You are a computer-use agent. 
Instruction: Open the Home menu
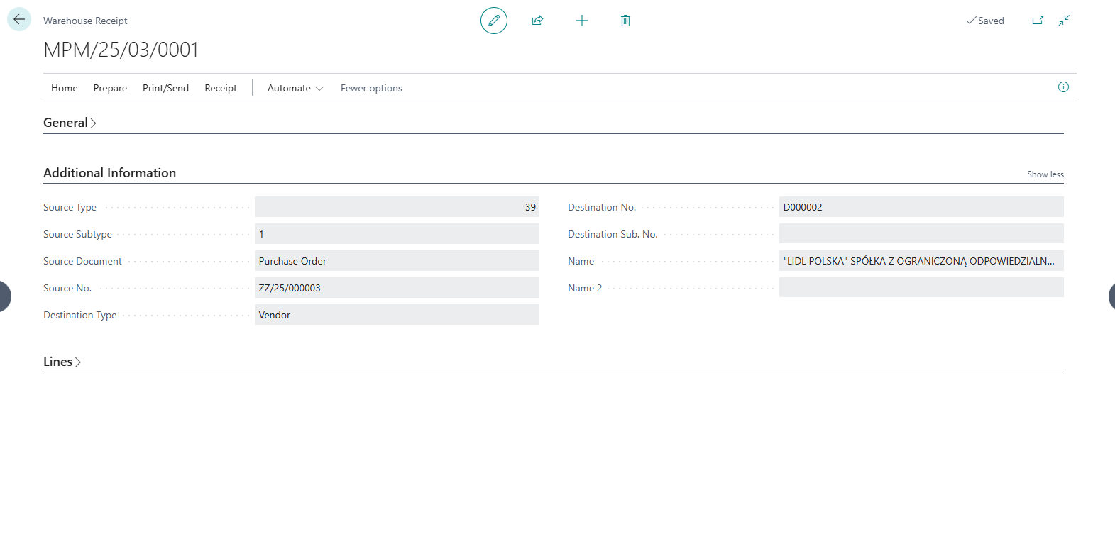65,88
